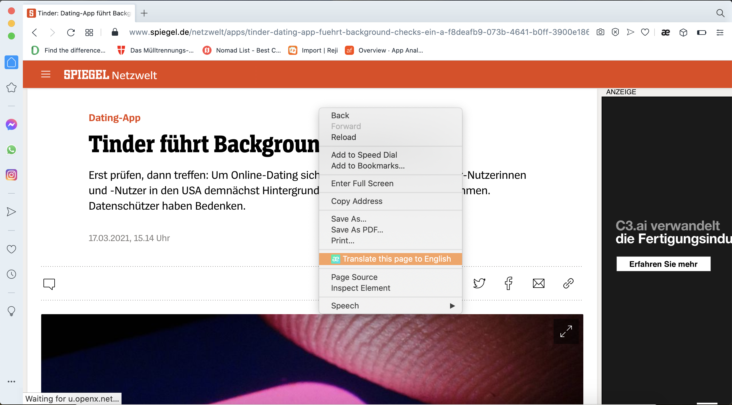The width and height of the screenshot is (732, 405).
Task: Choose Add to Bookmarks... menu entry
Action: [391, 166]
